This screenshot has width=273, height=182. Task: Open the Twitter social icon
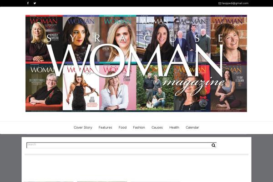35,3
